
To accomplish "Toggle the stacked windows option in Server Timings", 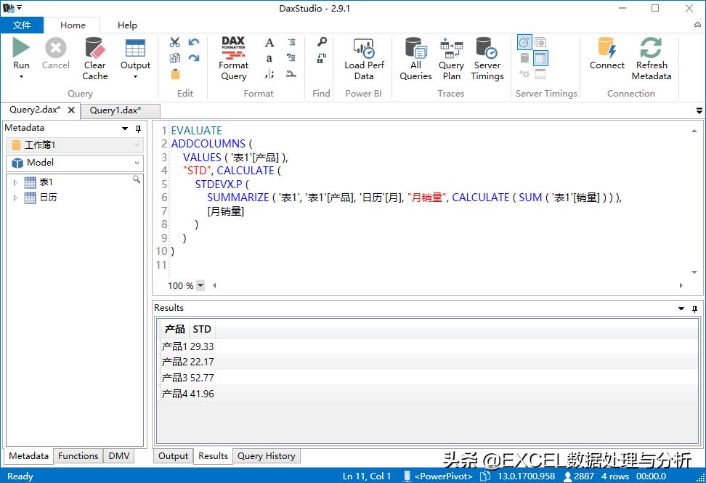I will [540, 42].
